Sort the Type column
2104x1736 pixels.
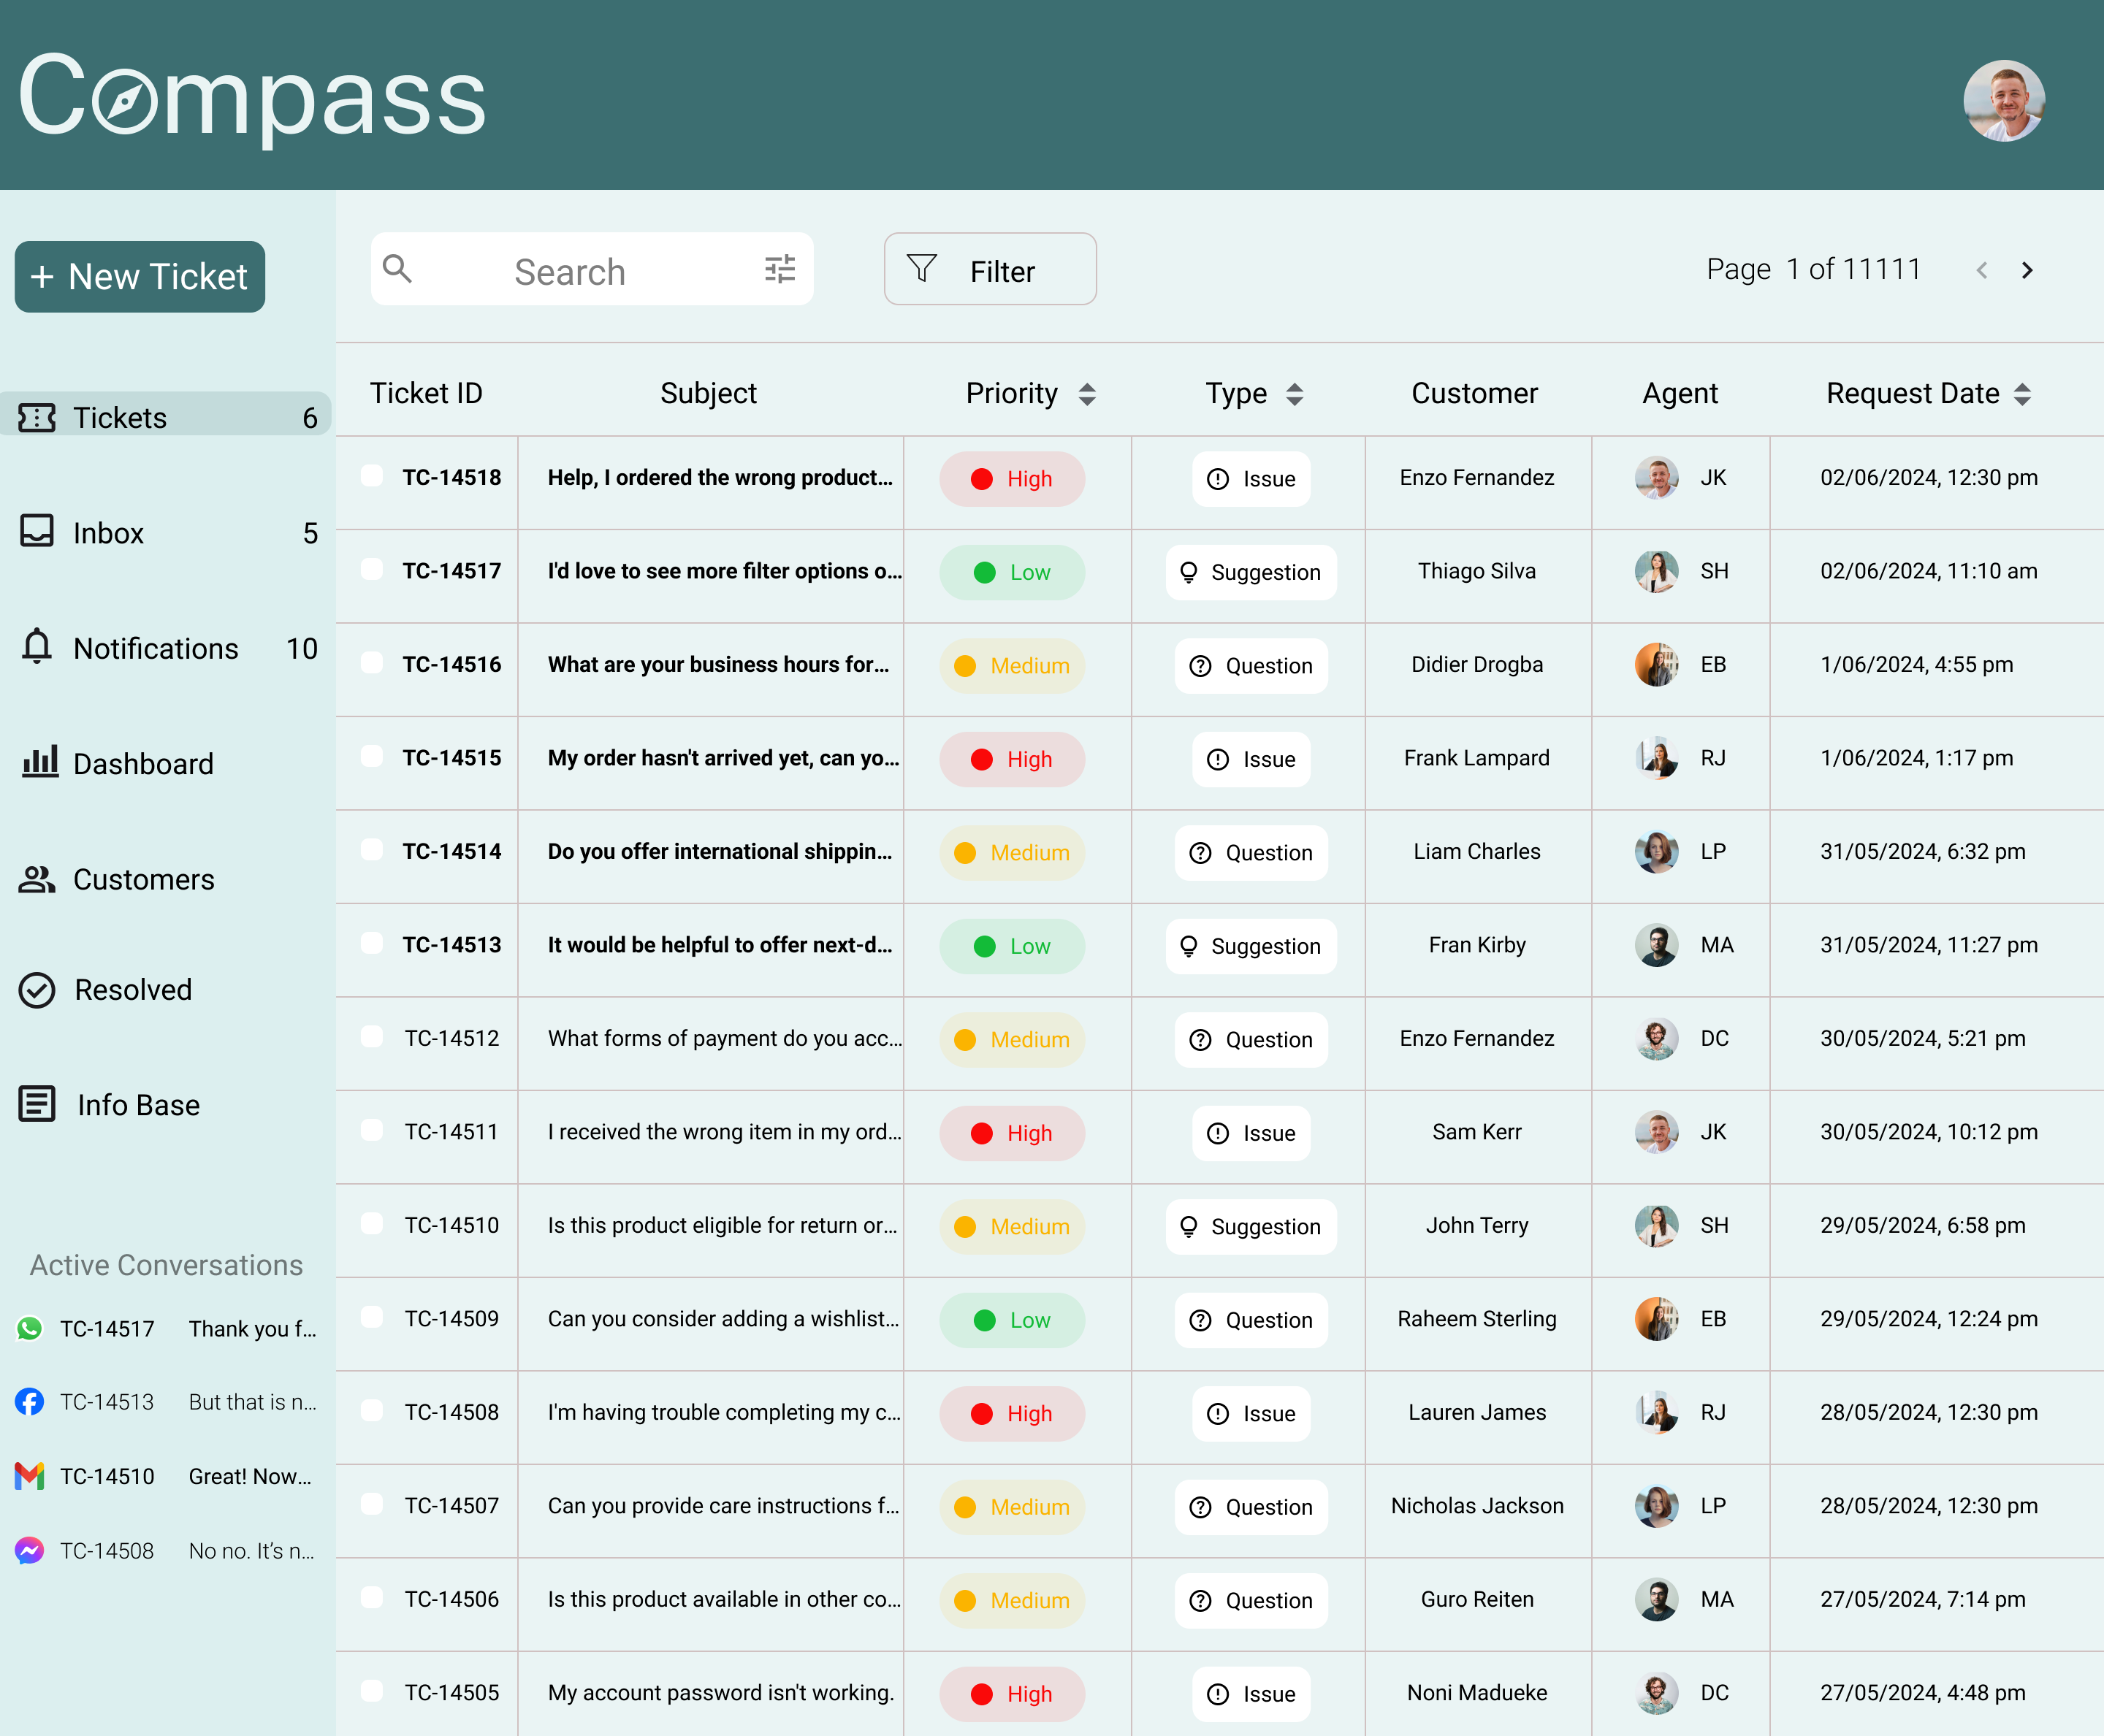1295,394
